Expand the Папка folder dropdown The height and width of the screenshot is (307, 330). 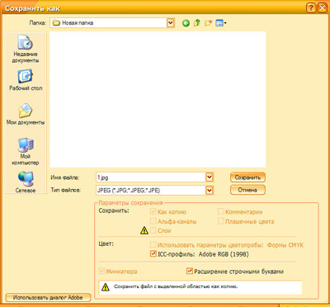(x=171, y=23)
